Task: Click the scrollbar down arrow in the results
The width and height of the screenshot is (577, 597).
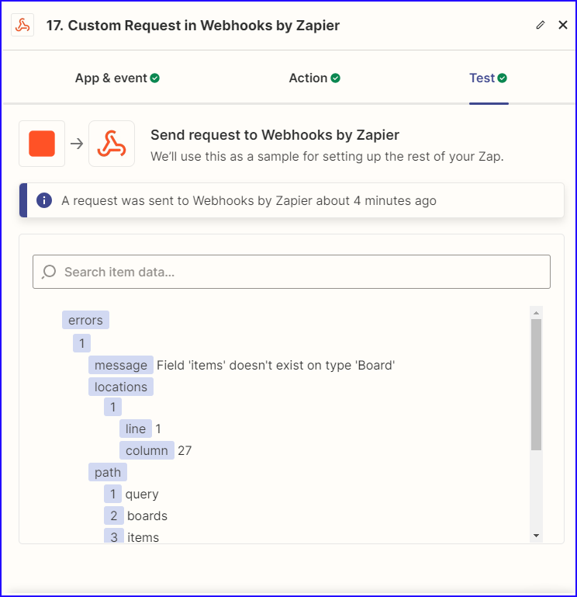Action: click(x=537, y=536)
